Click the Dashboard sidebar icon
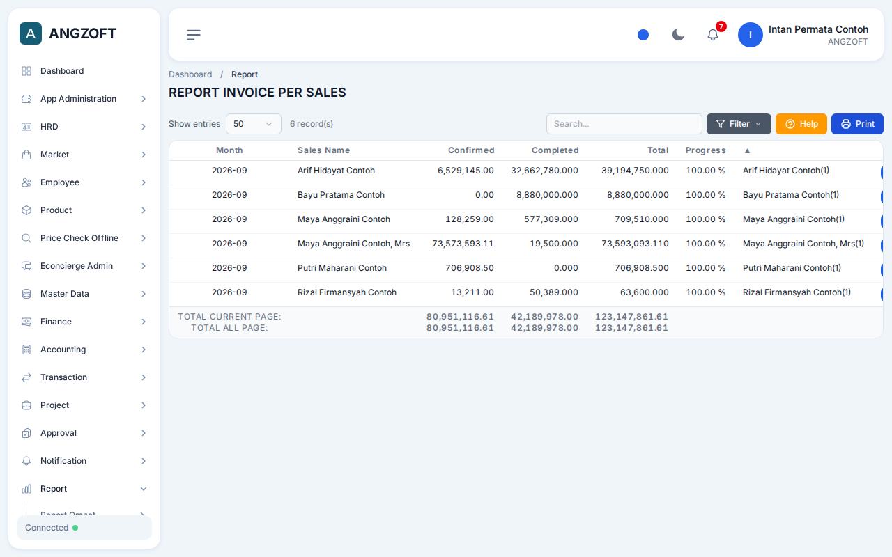The width and height of the screenshot is (892, 557). [26, 71]
